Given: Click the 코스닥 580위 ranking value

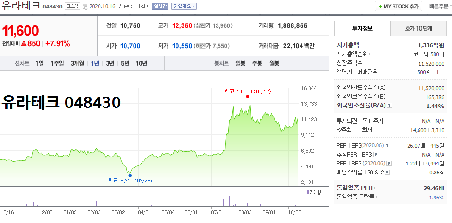Looking at the screenshot, I should (x=429, y=54).
